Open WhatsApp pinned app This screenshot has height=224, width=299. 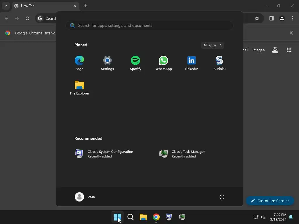click(x=164, y=63)
